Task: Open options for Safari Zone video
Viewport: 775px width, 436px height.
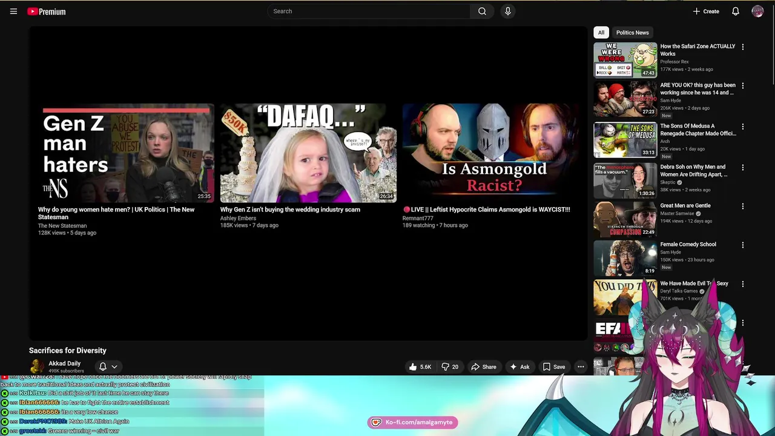Action: click(743, 47)
